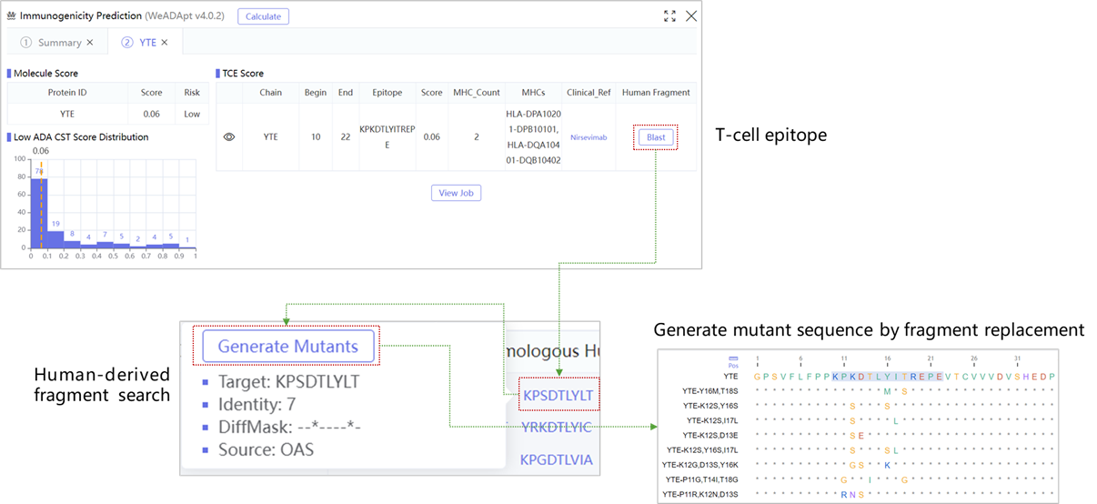Select the YTE-Y16M,T18S mutant row

(710, 391)
